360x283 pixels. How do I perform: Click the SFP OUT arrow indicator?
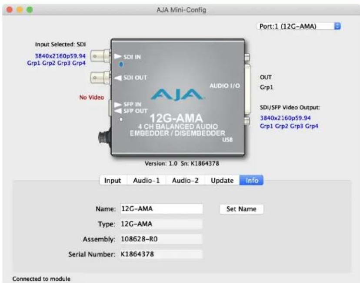pos(118,111)
